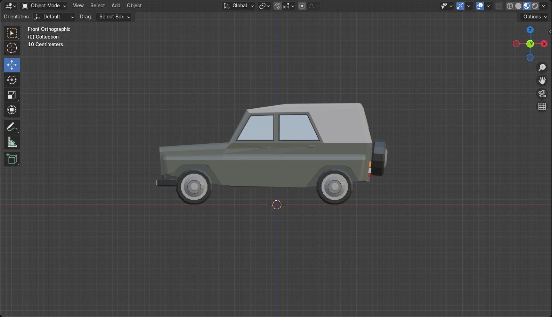The image size is (552, 317).
Task: Click the Z axis on the navigation gizmo
Action: [530, 30]
